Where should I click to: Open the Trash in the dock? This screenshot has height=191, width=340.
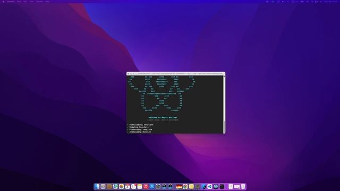tap(243, 186)
